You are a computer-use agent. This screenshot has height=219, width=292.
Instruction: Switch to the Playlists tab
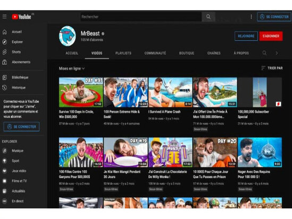click(123, 53)
